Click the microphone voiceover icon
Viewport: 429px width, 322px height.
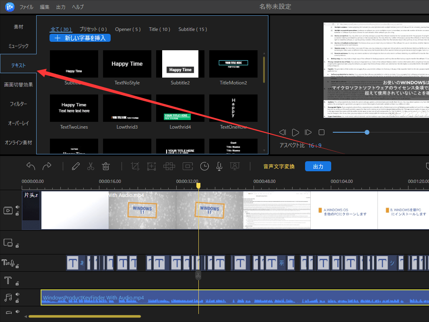219,166
